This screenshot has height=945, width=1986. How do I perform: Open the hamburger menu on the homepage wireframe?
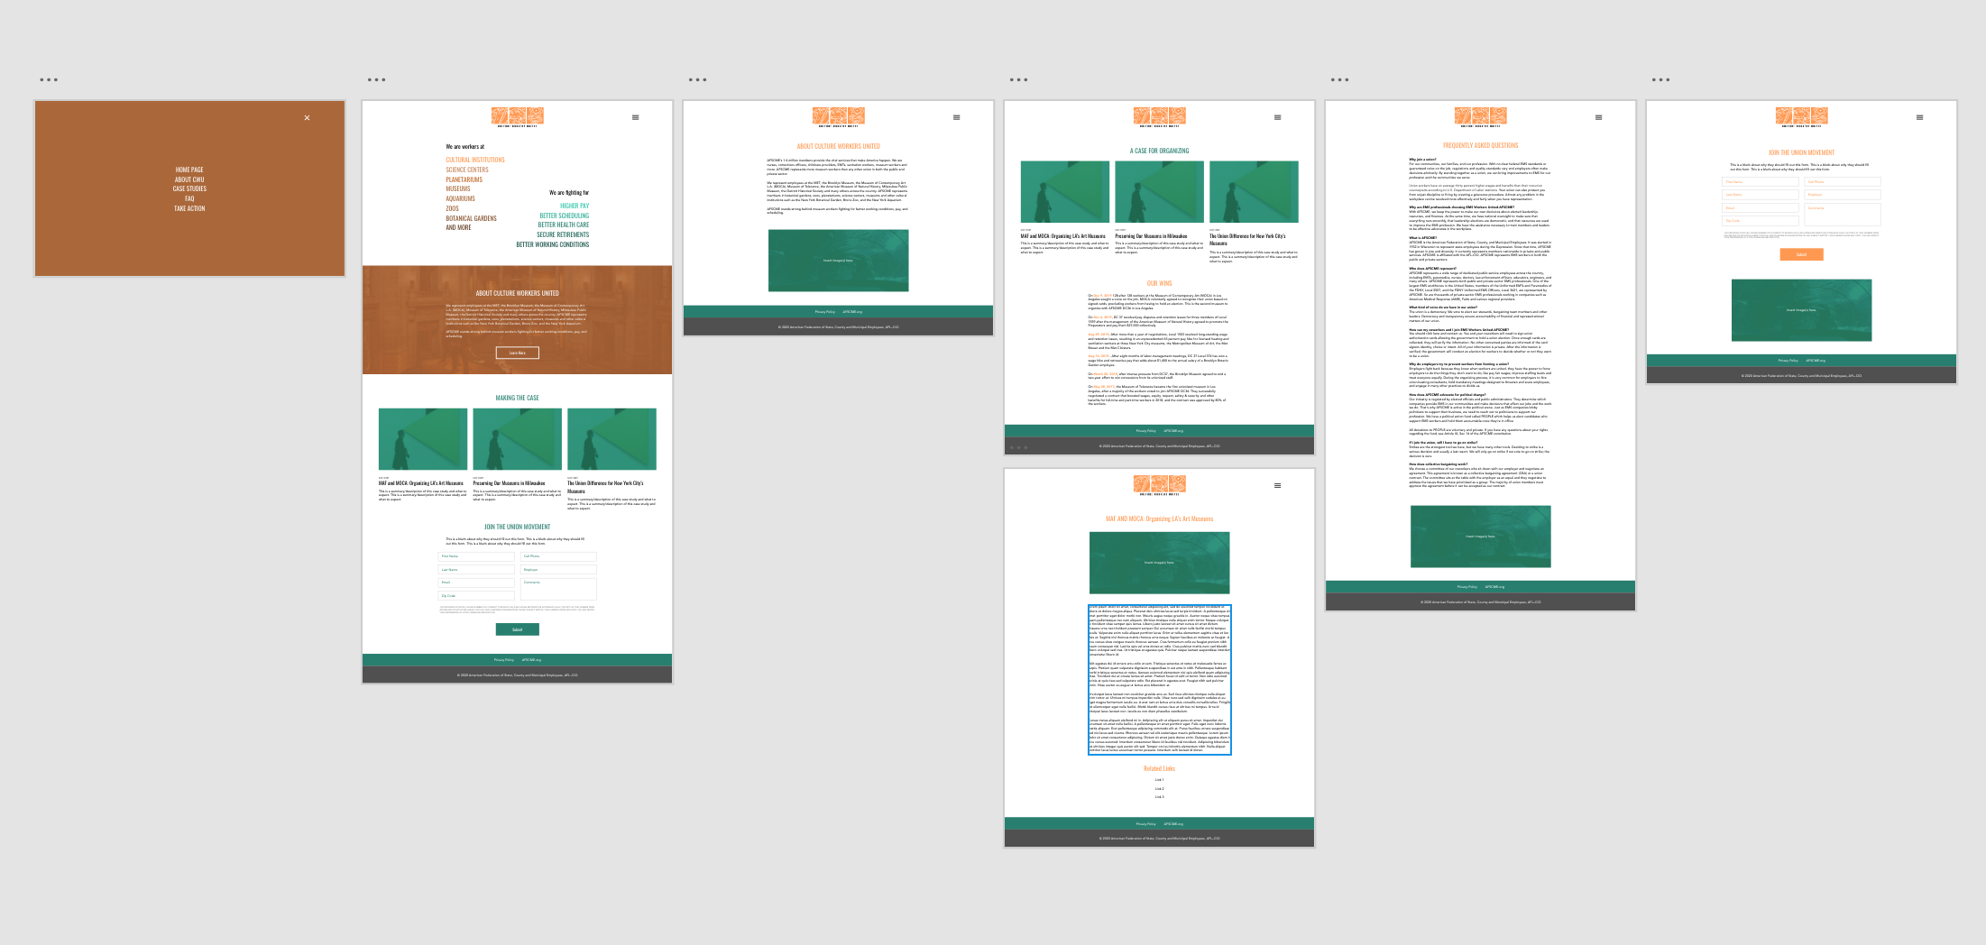tap(636, 117)
